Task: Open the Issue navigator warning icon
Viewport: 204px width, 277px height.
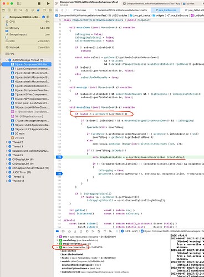Action: point(27,10)
